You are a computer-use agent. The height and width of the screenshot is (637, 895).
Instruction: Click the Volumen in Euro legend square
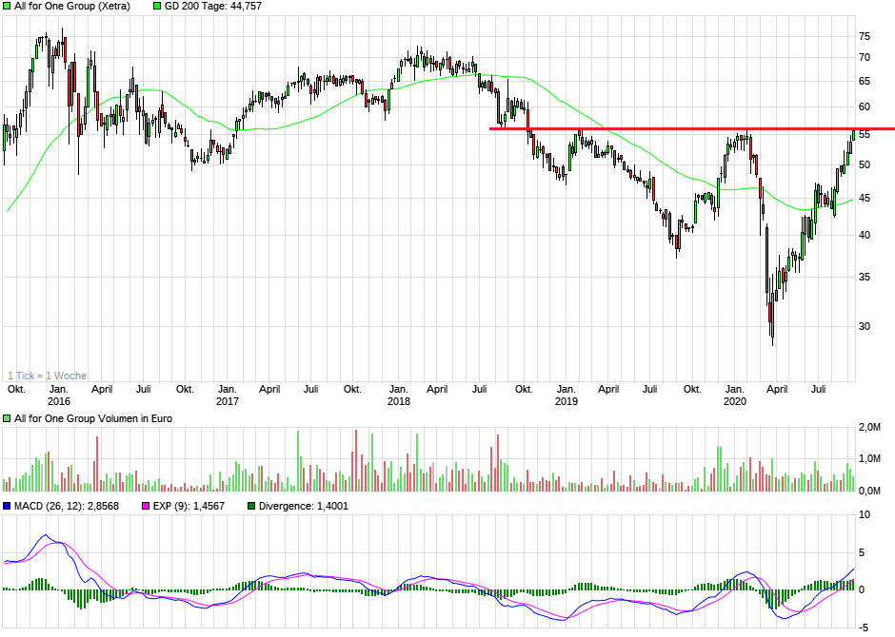8,418
